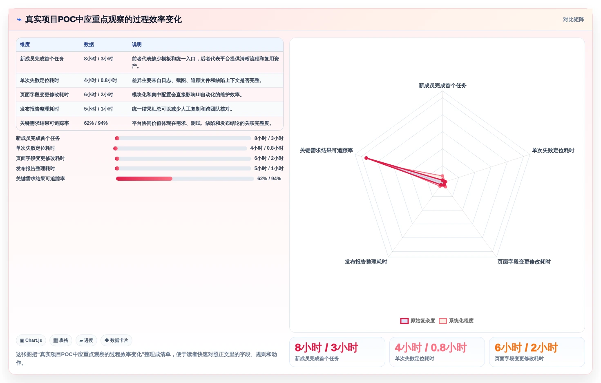Select the Chart.js tag chip
The width and height of the screenshot is (601, 383).
(x=31, y=340)
